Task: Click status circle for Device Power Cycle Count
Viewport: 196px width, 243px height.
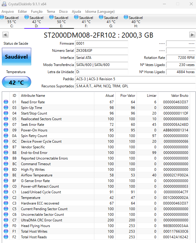Action: (x=6, y=141)
